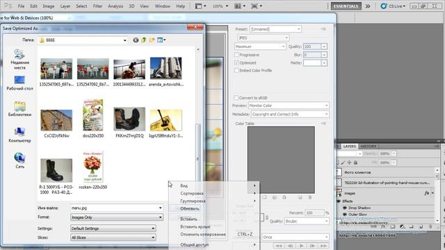
Task: Open Компьютер in the places sidebar
Action: pos(19,135)
